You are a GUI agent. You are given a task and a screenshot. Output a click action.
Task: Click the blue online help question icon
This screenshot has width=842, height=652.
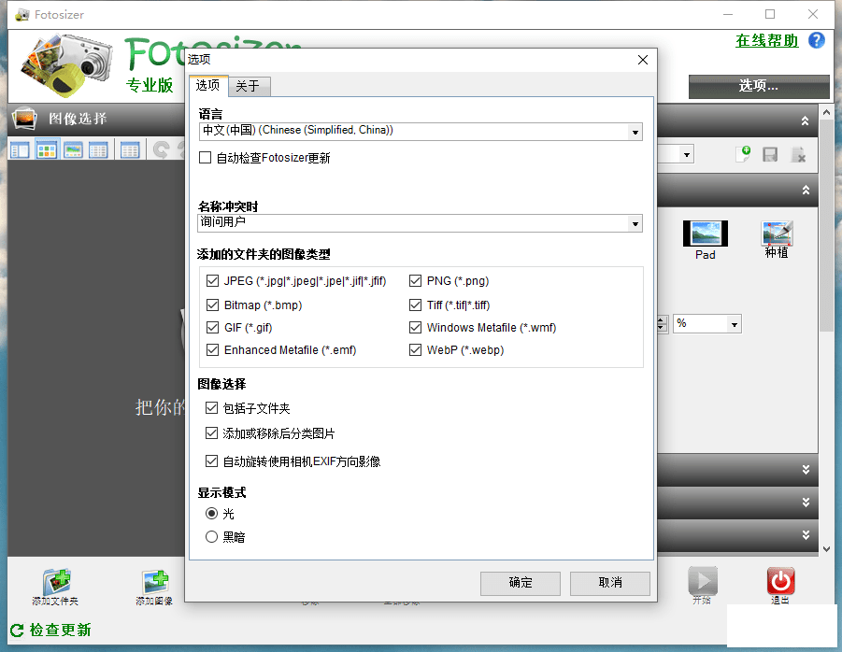pos(817,40)
